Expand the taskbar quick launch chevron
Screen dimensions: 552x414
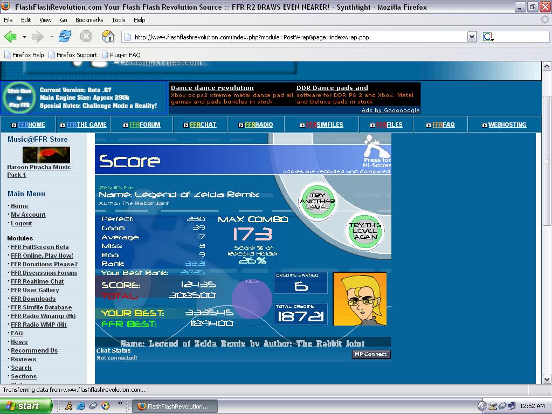(x=120, y=403)
